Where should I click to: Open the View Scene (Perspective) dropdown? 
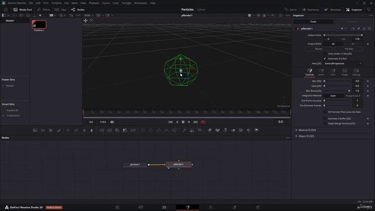(343, 64)
